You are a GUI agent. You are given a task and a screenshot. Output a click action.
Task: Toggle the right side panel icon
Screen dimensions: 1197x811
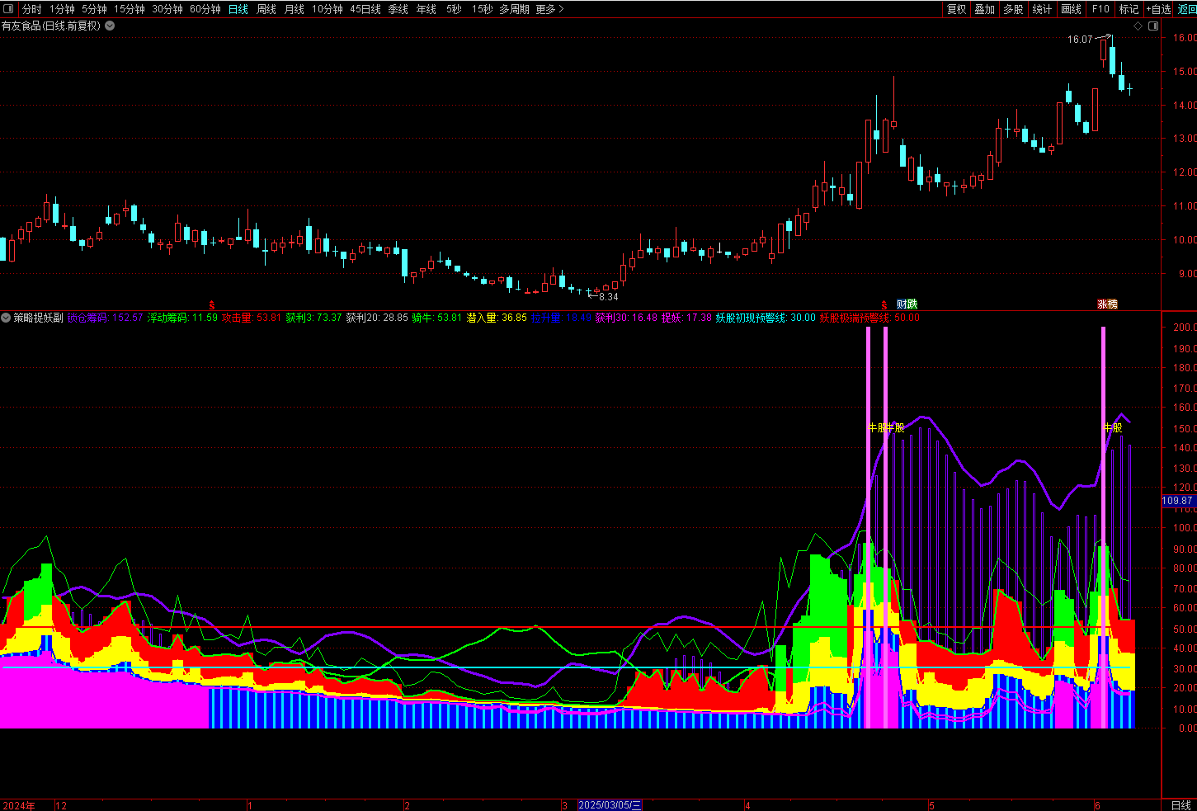(1152, 26)
